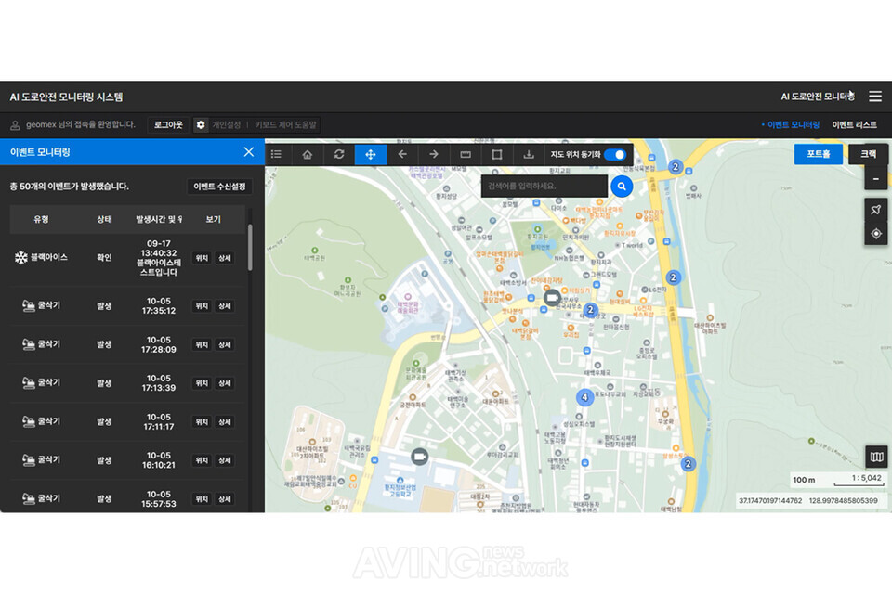Toggle the 포트홀 layer button
892x593 pixels.
[x=818, y=154]
